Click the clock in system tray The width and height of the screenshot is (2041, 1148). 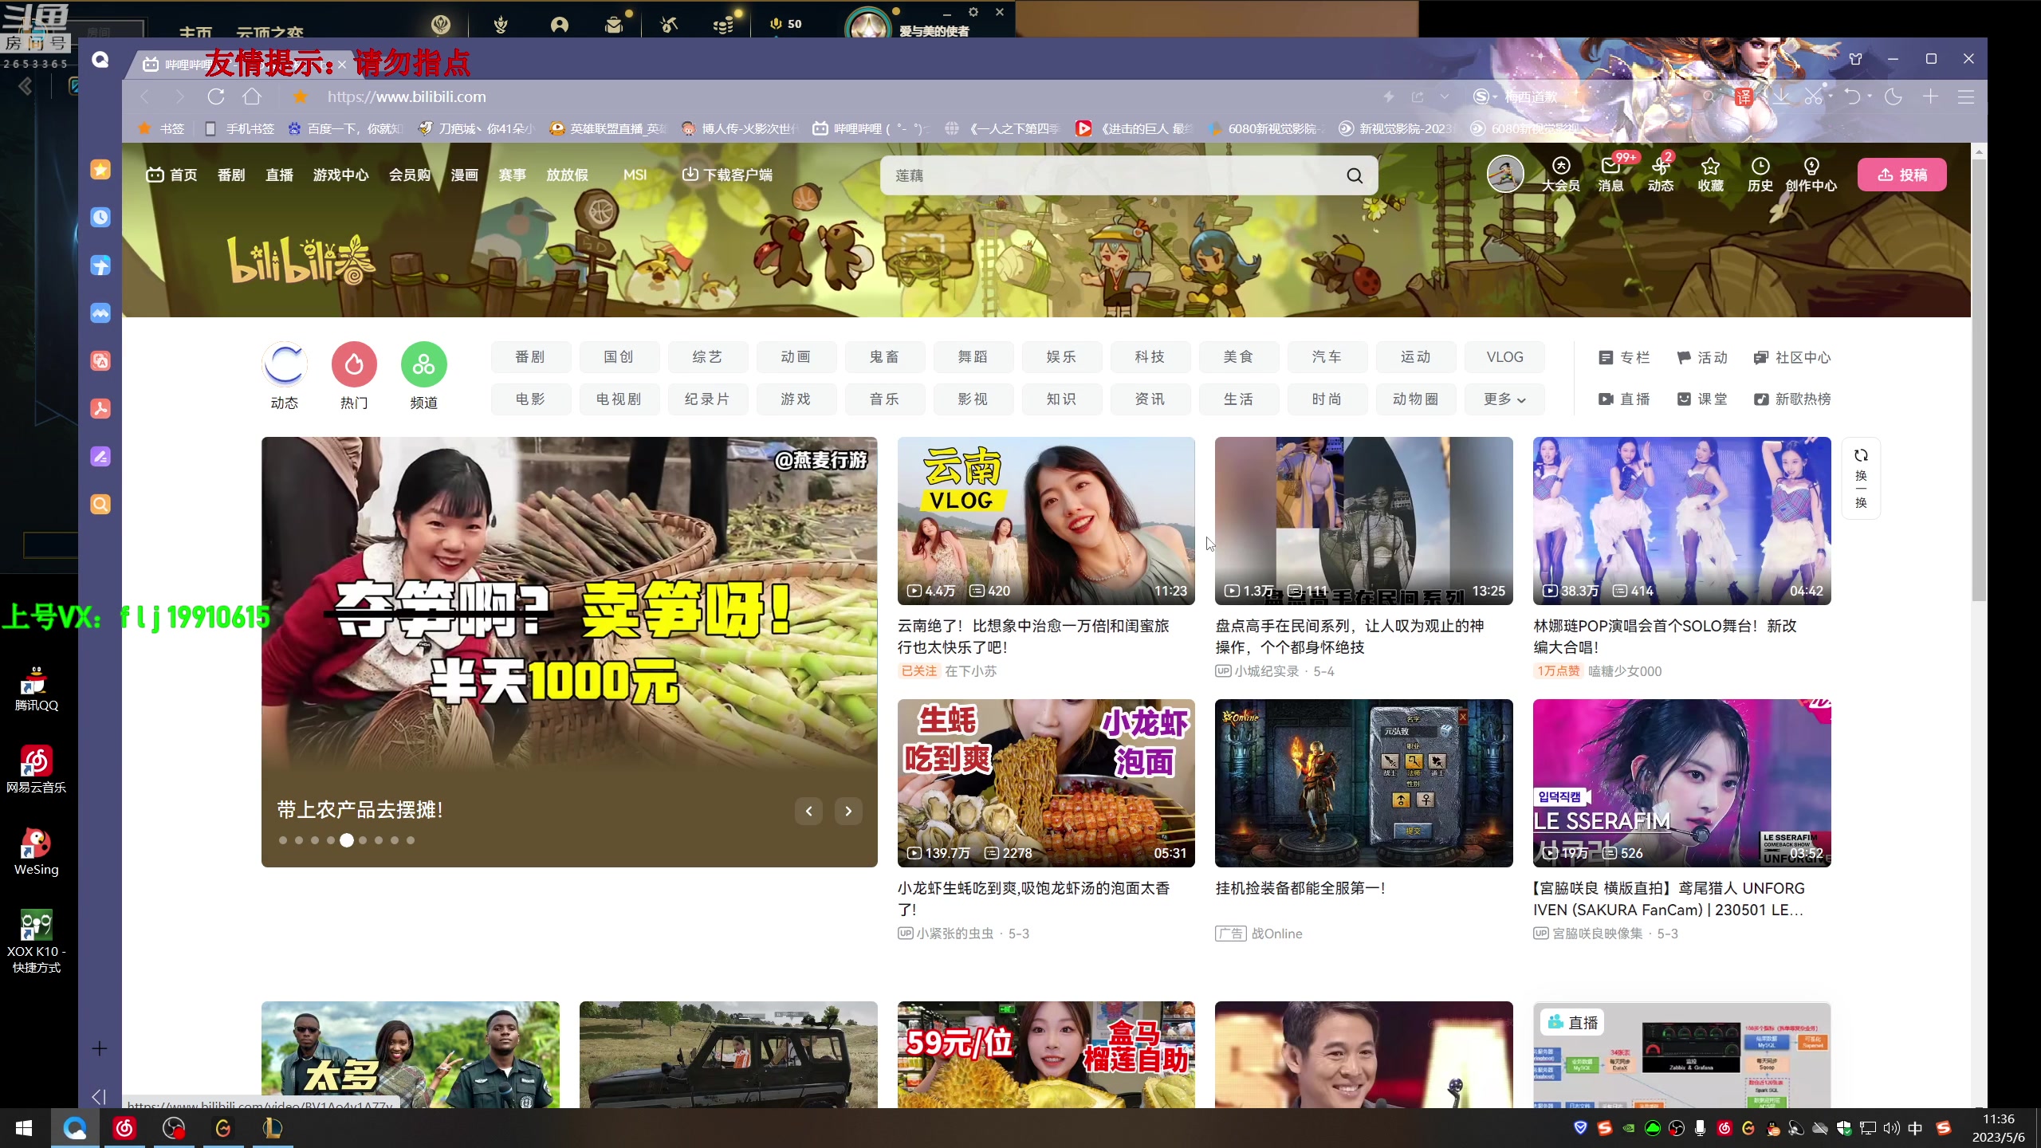point(1999,1128)
